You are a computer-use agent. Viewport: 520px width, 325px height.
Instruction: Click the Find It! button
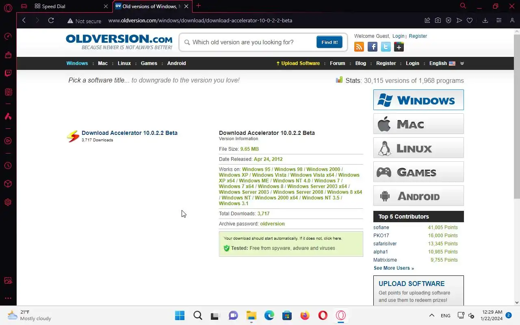coord(329,42)
